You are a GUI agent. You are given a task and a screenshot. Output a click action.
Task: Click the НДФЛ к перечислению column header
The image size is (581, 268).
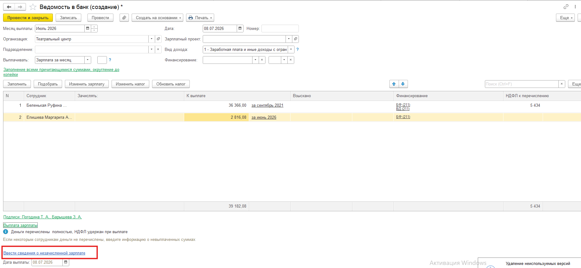tap(542, 96)
